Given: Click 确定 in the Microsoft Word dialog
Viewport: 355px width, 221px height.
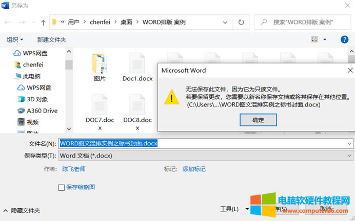Looking at the screenshot, I should click(258, 120).
